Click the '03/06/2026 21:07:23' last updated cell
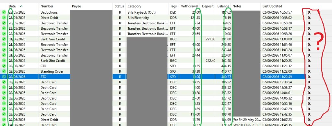The height and width of the screenshot is (126, 332). pos(277,120)
